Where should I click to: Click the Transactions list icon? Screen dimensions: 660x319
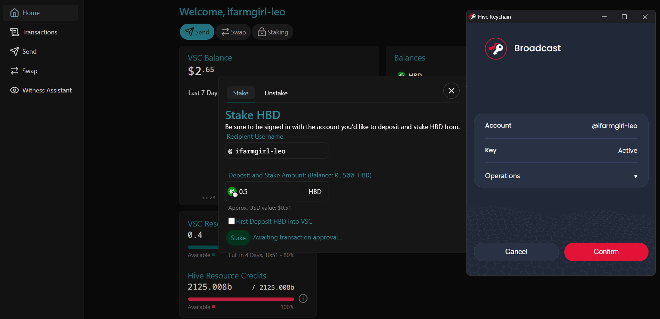point(14,32)
